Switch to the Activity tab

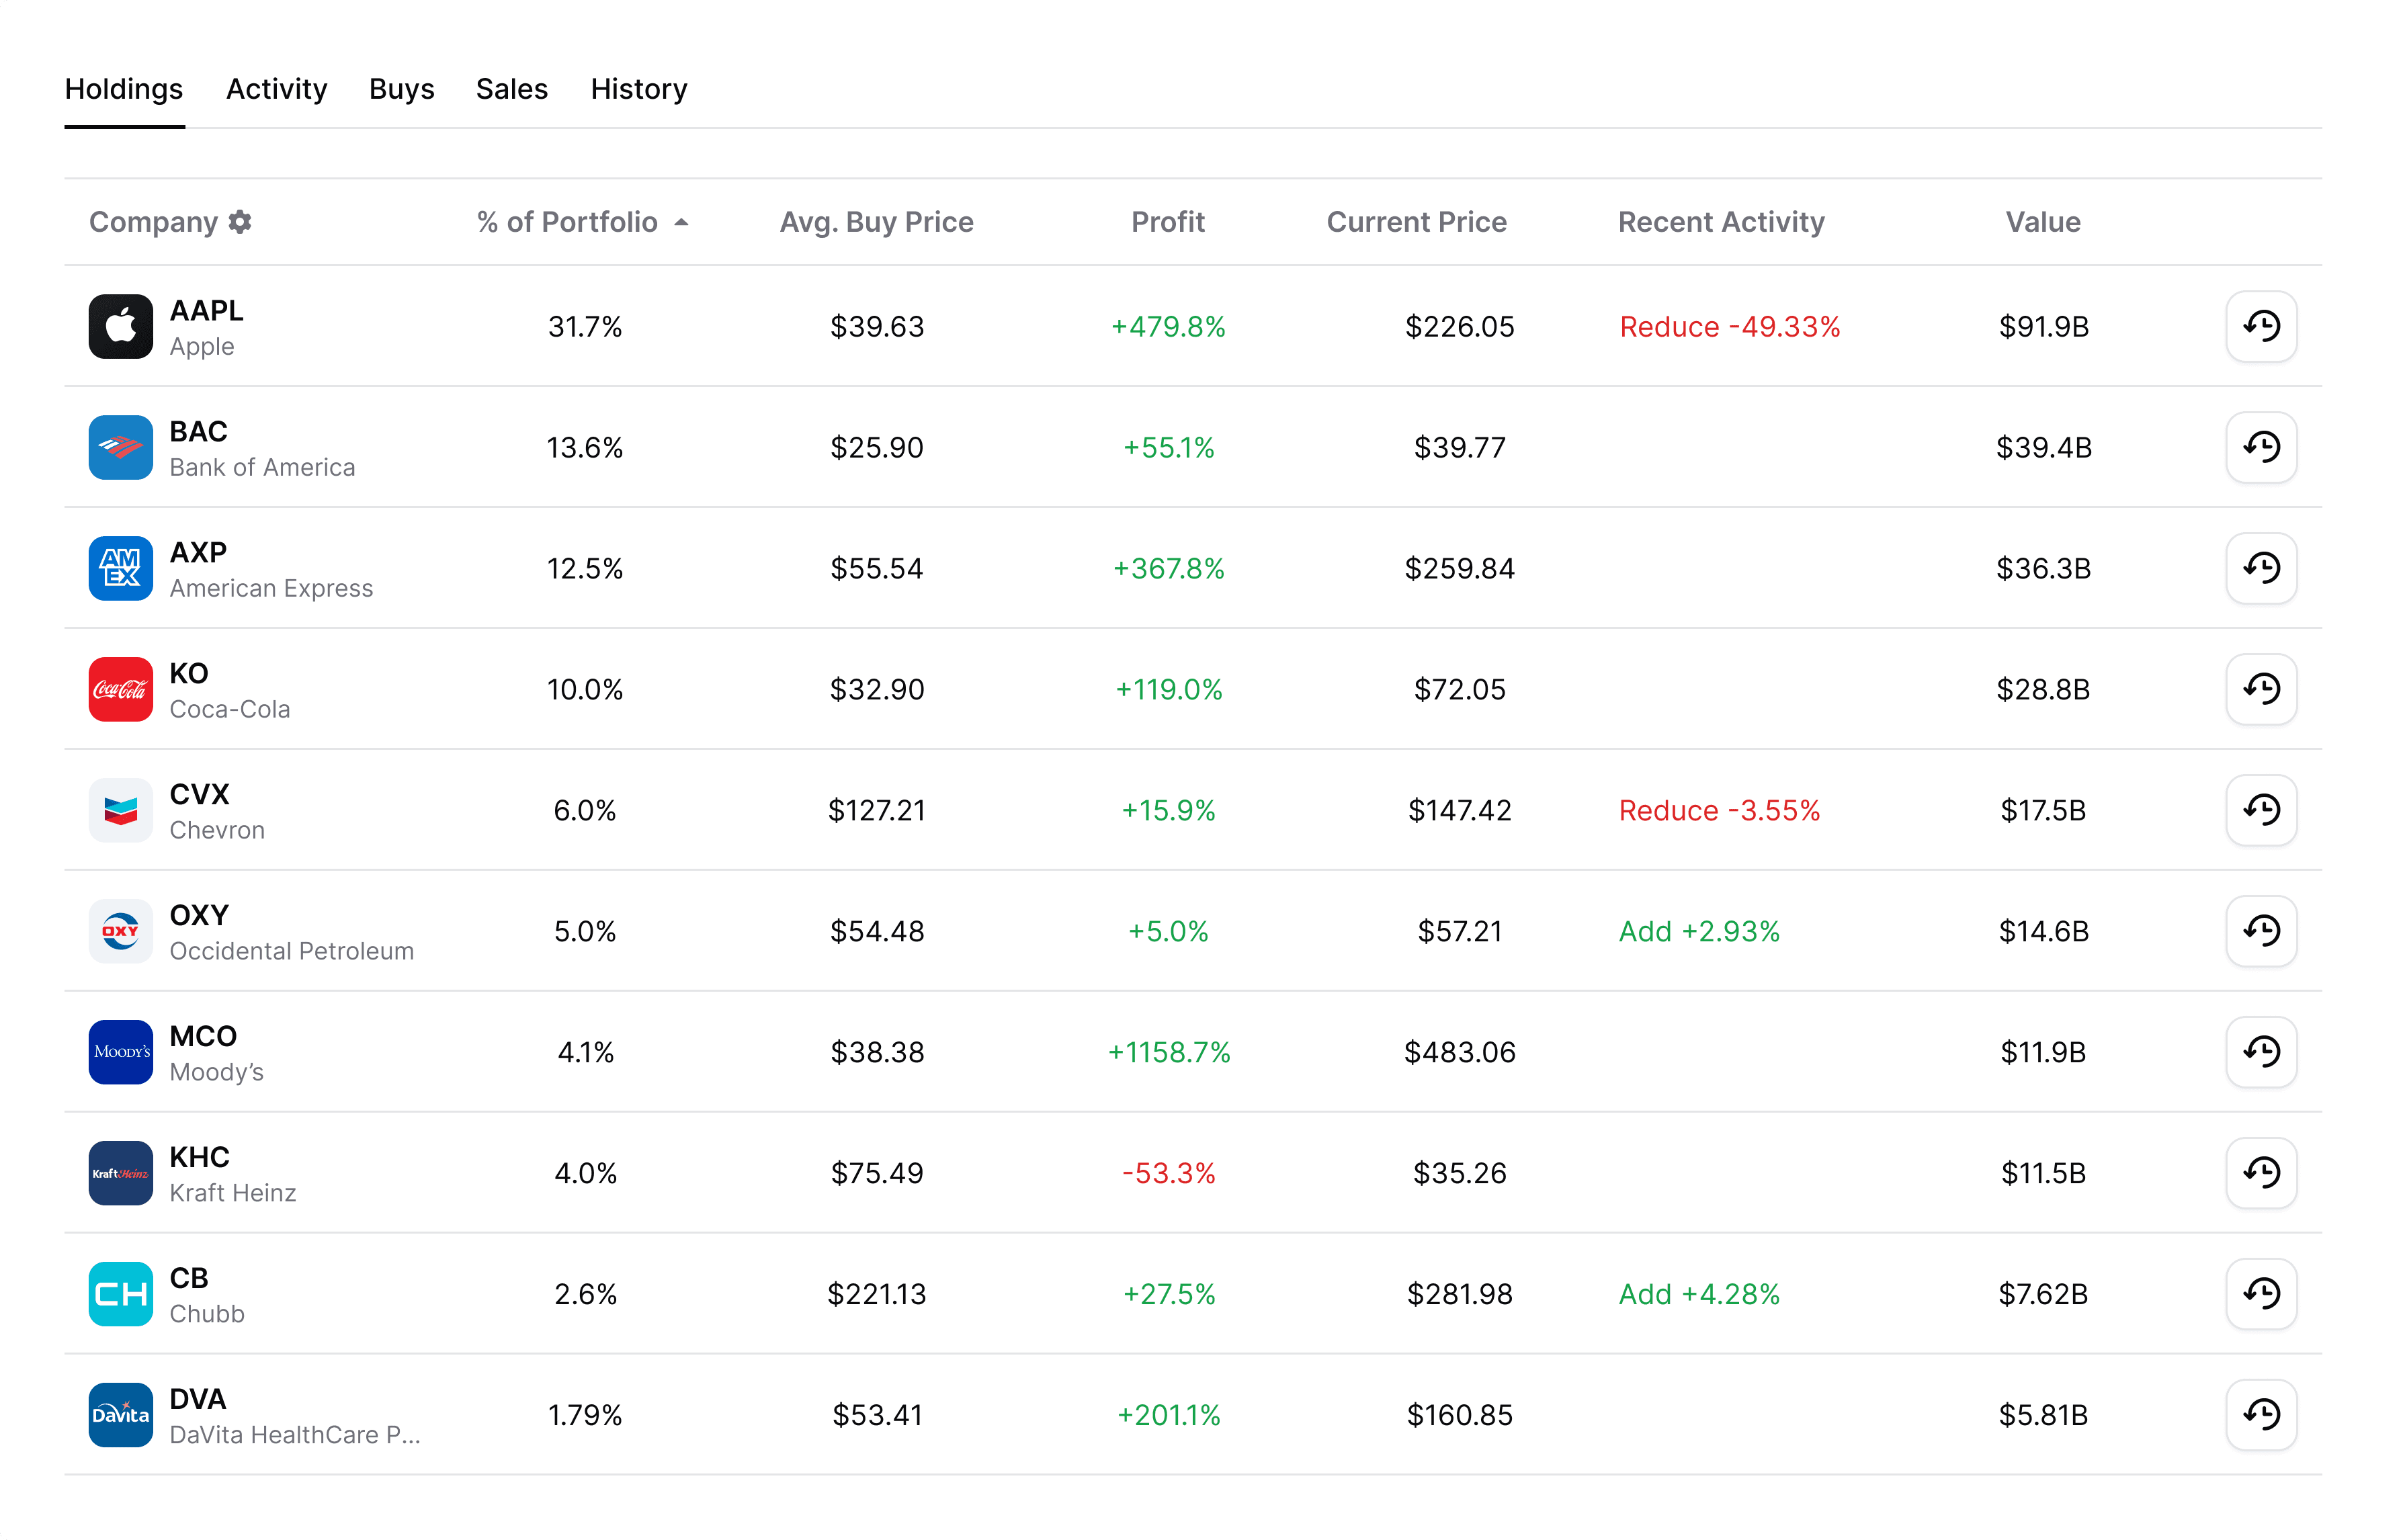click(276, 89)
